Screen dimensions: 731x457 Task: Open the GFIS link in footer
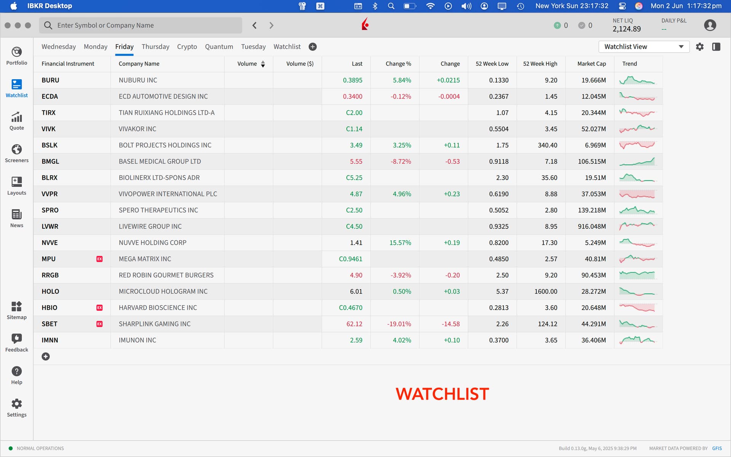[x=717, y=448]
